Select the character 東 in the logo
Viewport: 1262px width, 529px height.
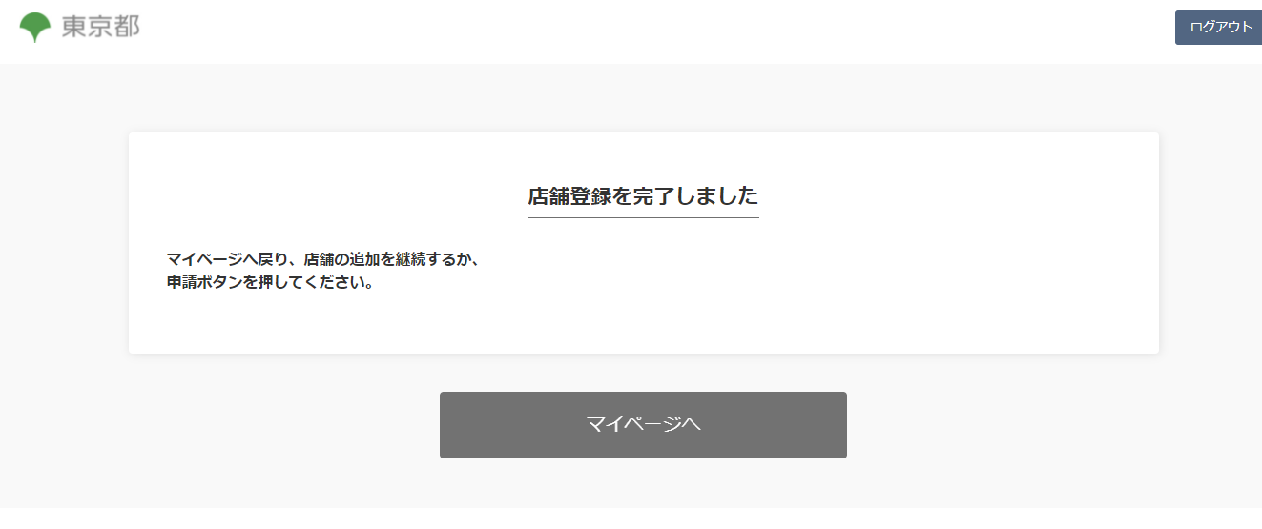tap(74, 27)
